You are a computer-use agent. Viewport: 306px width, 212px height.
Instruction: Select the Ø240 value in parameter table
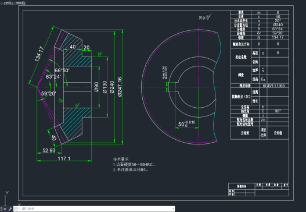(278, 25)
